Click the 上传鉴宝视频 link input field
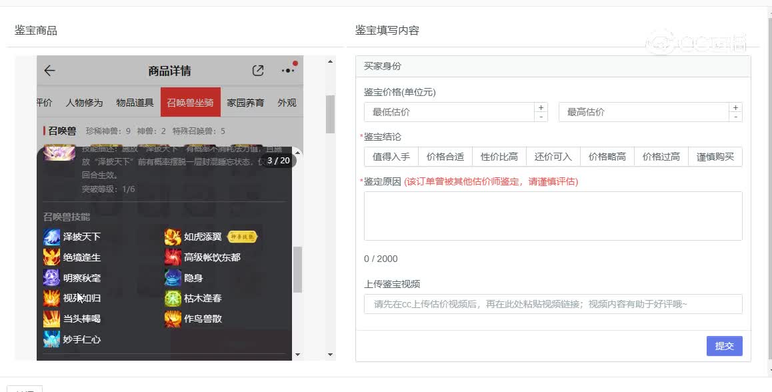772x392 pixels. pos(553,304)
